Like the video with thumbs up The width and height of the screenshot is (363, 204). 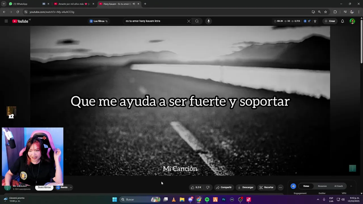pos(196,188)
